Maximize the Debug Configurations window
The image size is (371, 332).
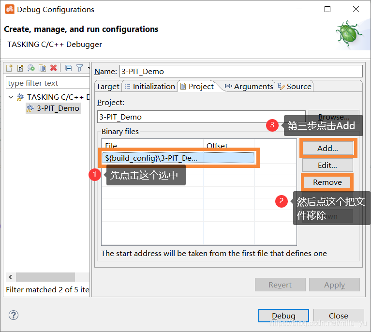tap(327, 9)
